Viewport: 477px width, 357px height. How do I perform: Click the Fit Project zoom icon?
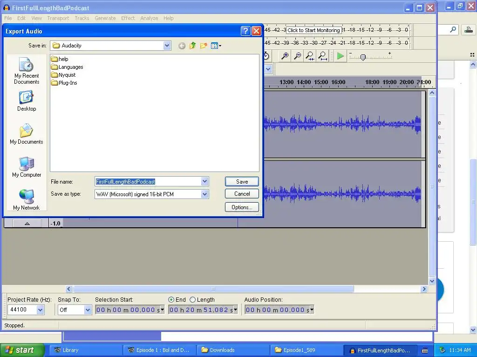322,56
